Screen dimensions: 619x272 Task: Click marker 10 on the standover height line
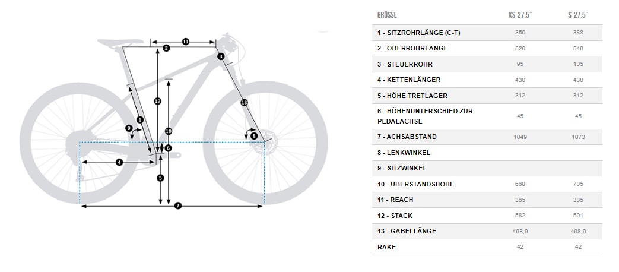pos(169,131)
